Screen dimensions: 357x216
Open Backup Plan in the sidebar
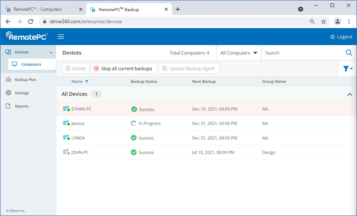25,80
